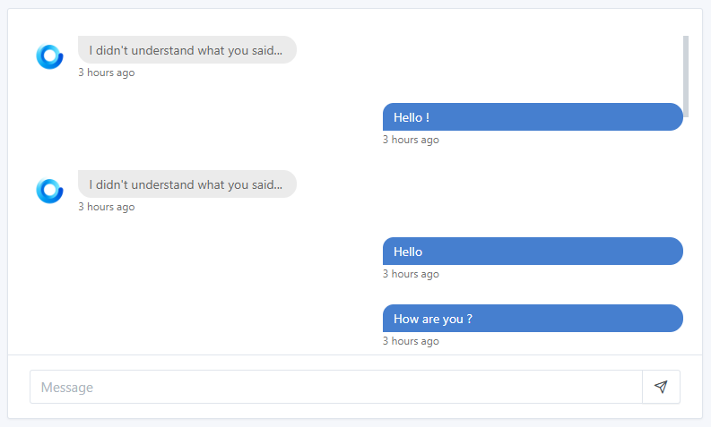Click the timestamp under the second bot reply
The height and width of the screenshot is (427, 711).
pos(107,207)
